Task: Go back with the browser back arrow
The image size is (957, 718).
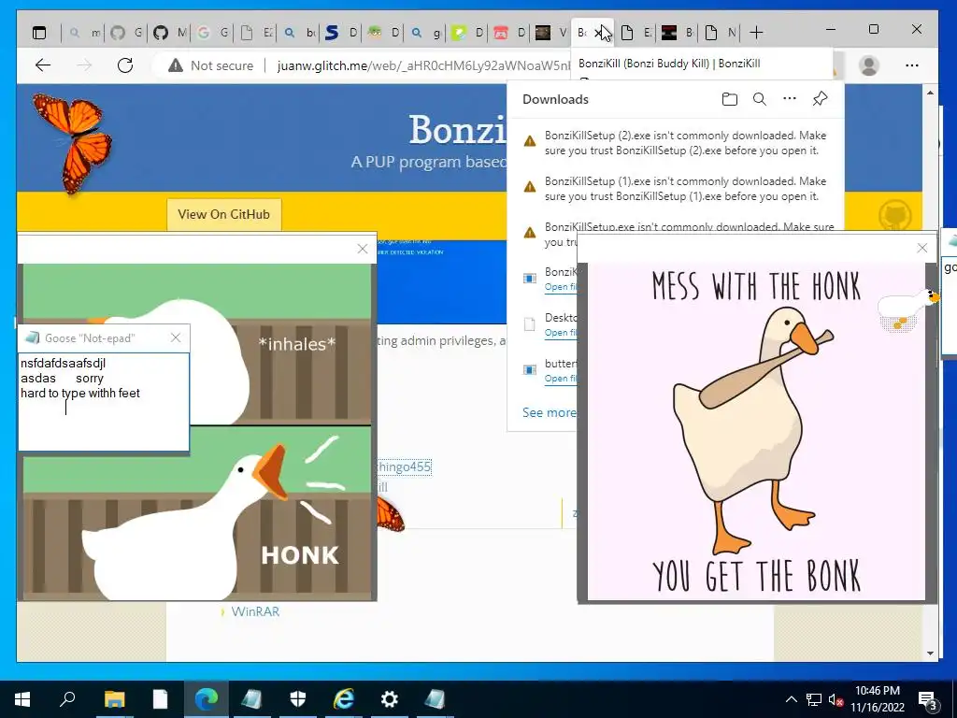Action: (x=43, y=65)
